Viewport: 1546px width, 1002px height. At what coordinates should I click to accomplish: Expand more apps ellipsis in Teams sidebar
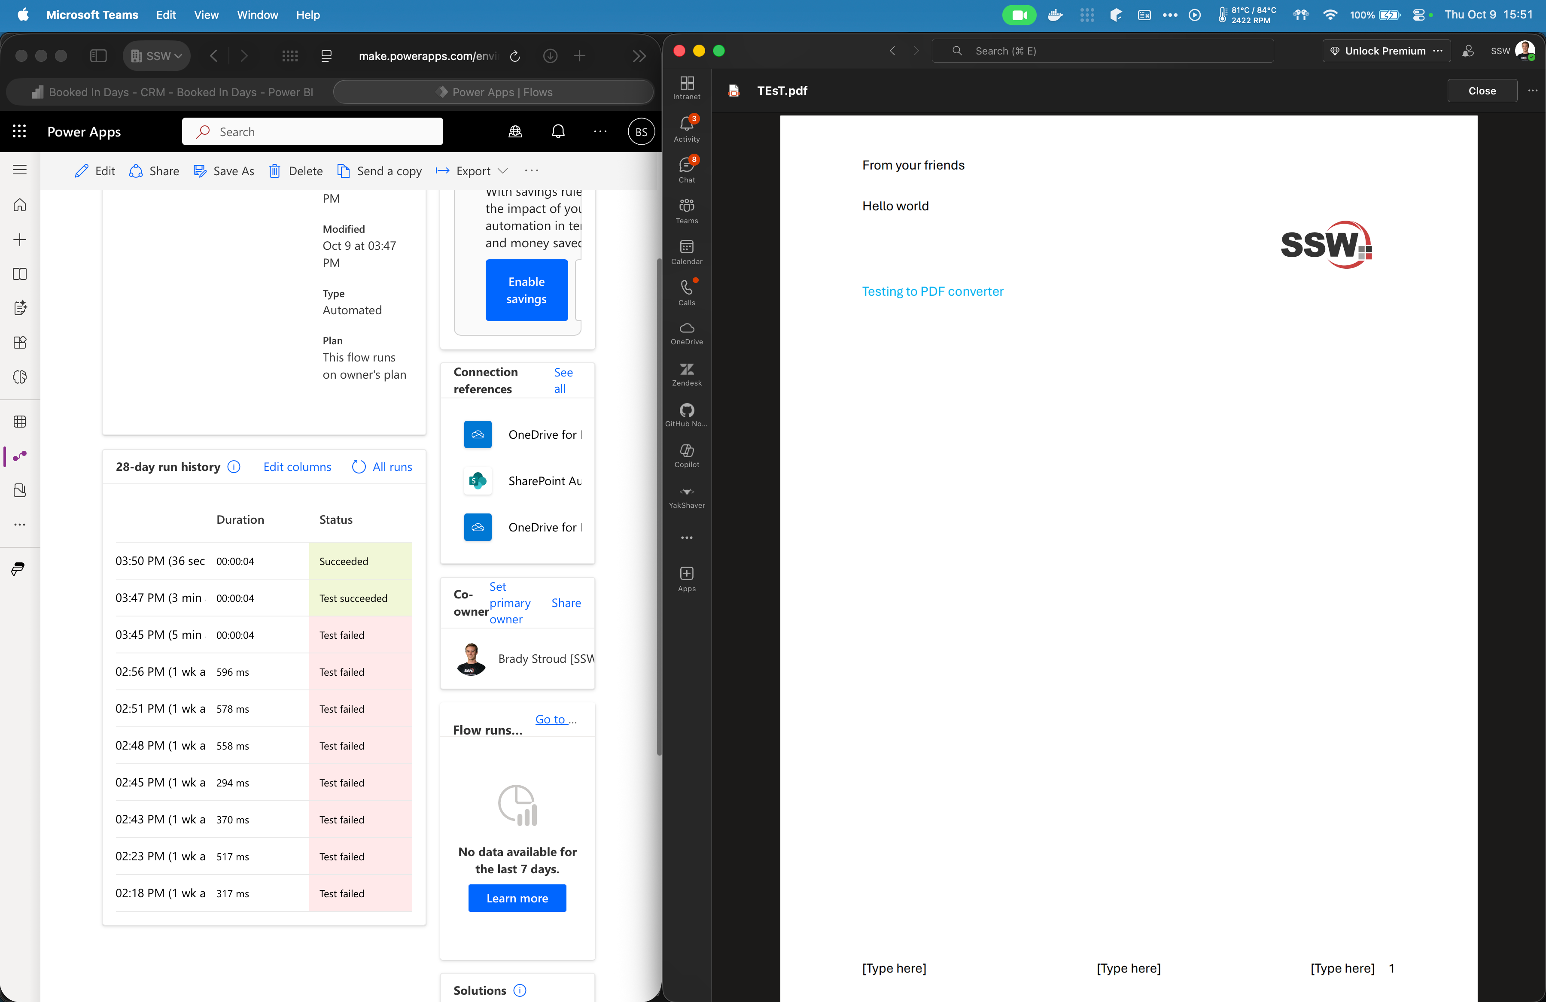pyautogui.click(x=687, y=537)
